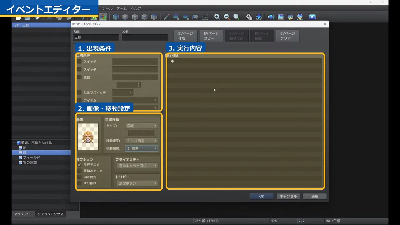
Task: Open the ツール menu
Action: point(107,8)
